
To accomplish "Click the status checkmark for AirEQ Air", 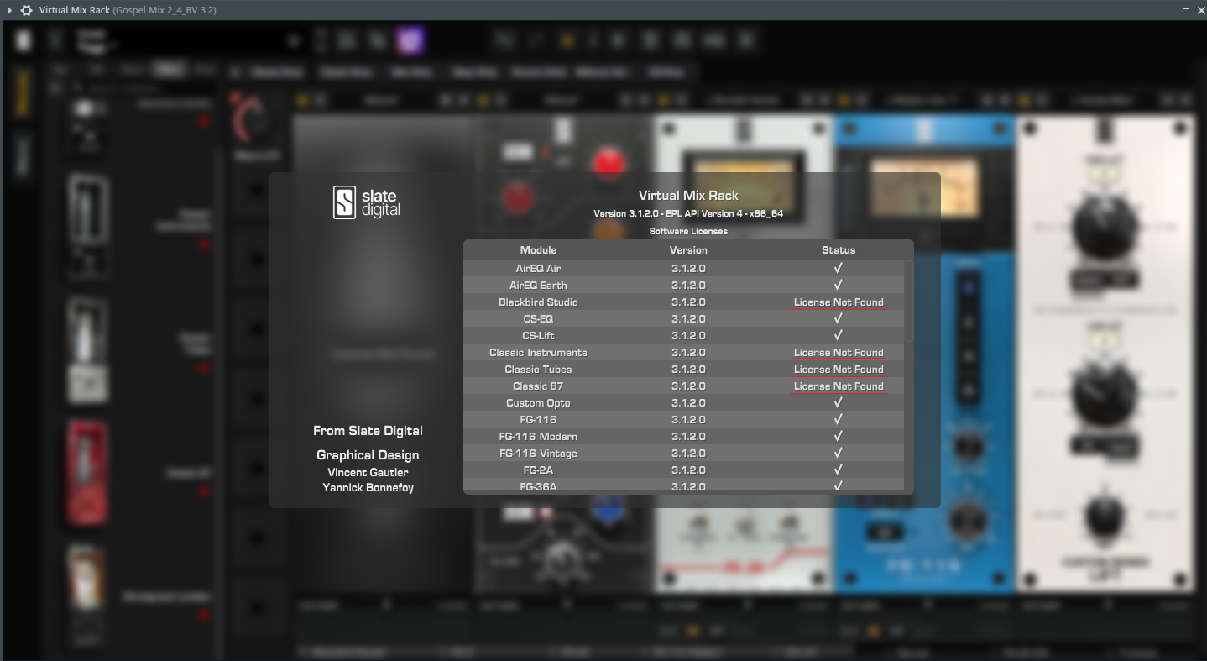I will (839, 268).
